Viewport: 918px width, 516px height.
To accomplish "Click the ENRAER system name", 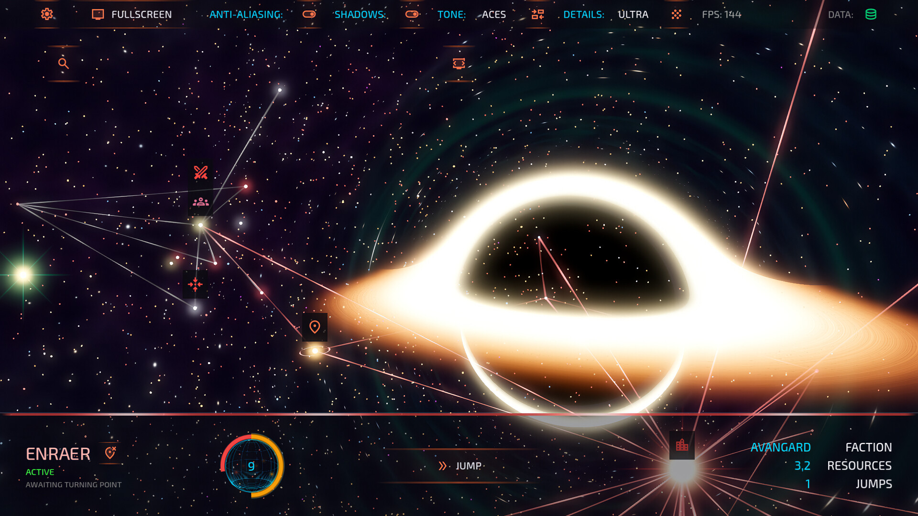I will pyautogui.click(x=58, y=454).
